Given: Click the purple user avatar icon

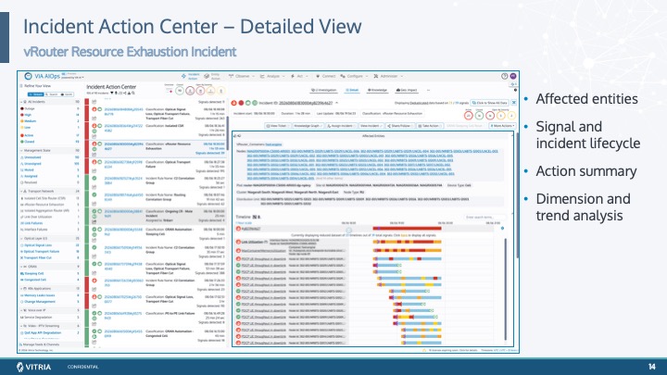Looking at the screenshot, I should tap(513, 76).
